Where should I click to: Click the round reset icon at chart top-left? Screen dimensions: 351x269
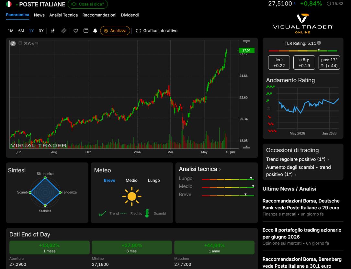pos(13,43)
